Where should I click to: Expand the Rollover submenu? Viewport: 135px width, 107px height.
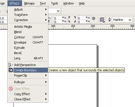coord(46,82)
